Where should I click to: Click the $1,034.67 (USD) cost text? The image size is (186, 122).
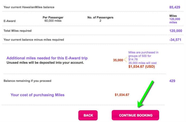tap(142, 66)
